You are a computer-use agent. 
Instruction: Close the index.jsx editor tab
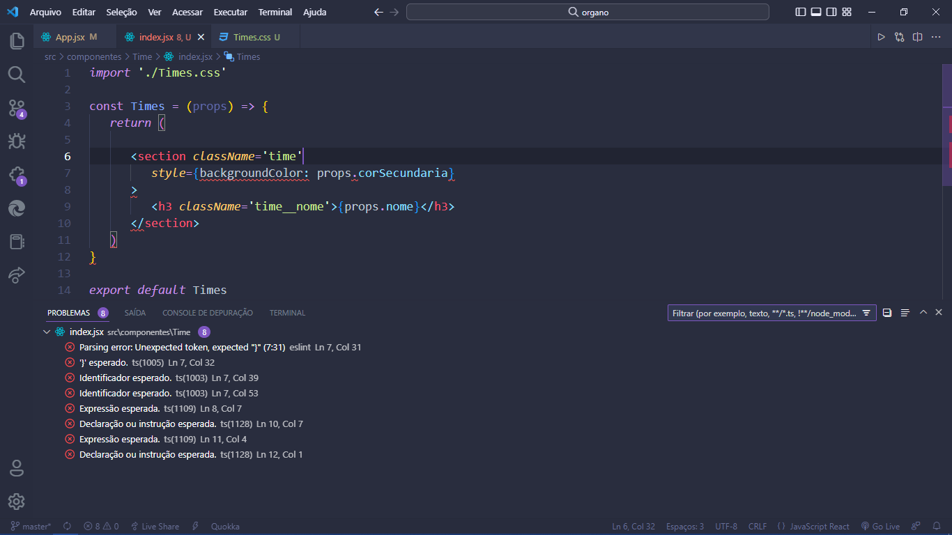(x=201, y=37)
